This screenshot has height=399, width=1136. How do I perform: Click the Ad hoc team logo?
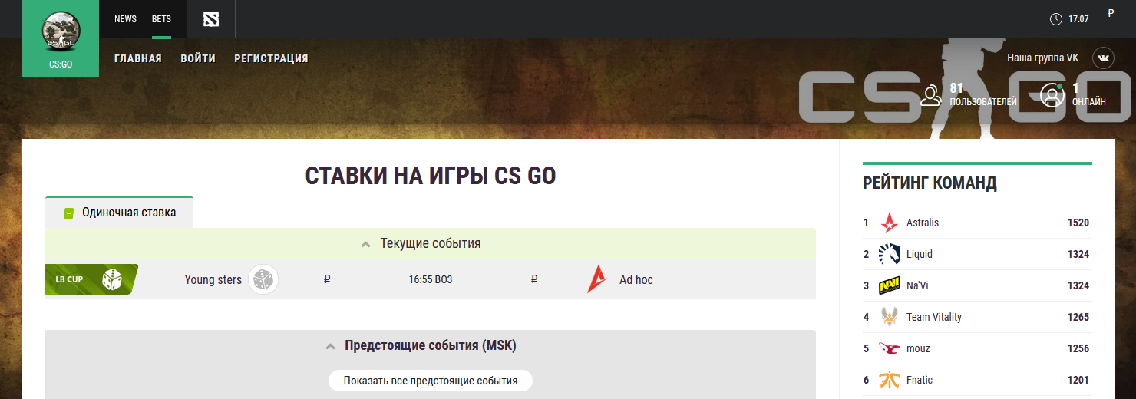tap(596, 279)
